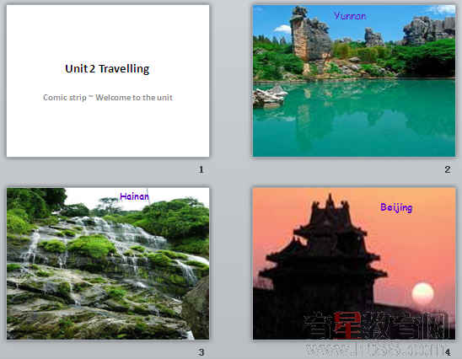Click slide number 3 below the Hainan slide
462x359 pixels.
[x=201, y=352]
